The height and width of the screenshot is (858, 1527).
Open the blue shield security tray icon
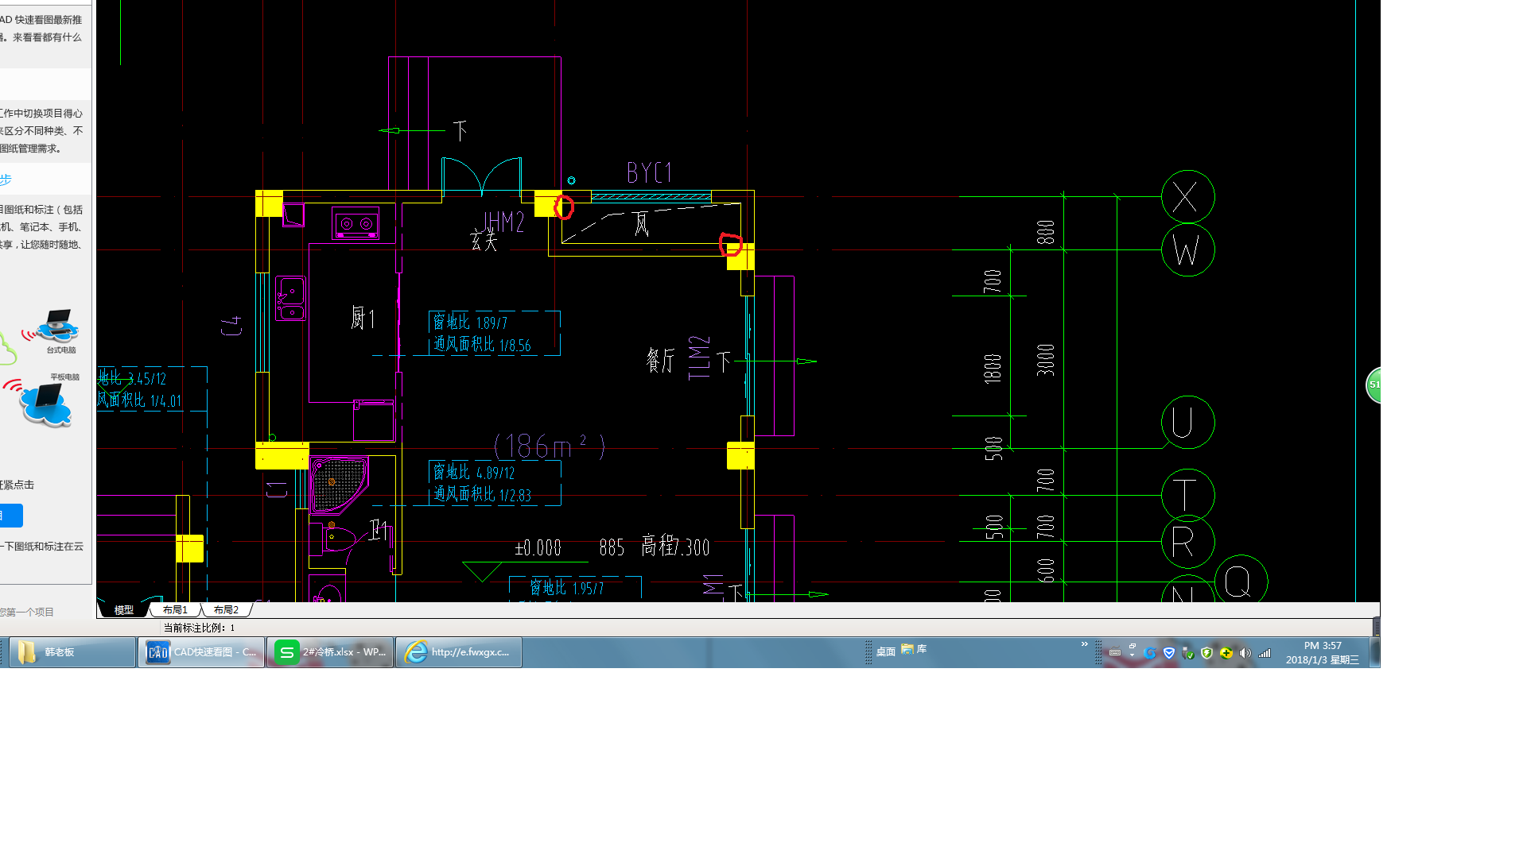pyautogui.click(x=1169, y=653)
